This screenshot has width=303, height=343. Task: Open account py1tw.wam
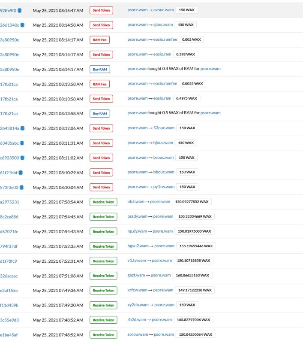pos(164,187)
